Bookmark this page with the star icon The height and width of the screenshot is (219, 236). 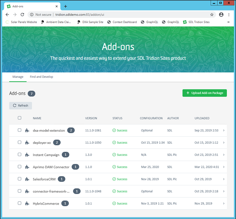212,15
